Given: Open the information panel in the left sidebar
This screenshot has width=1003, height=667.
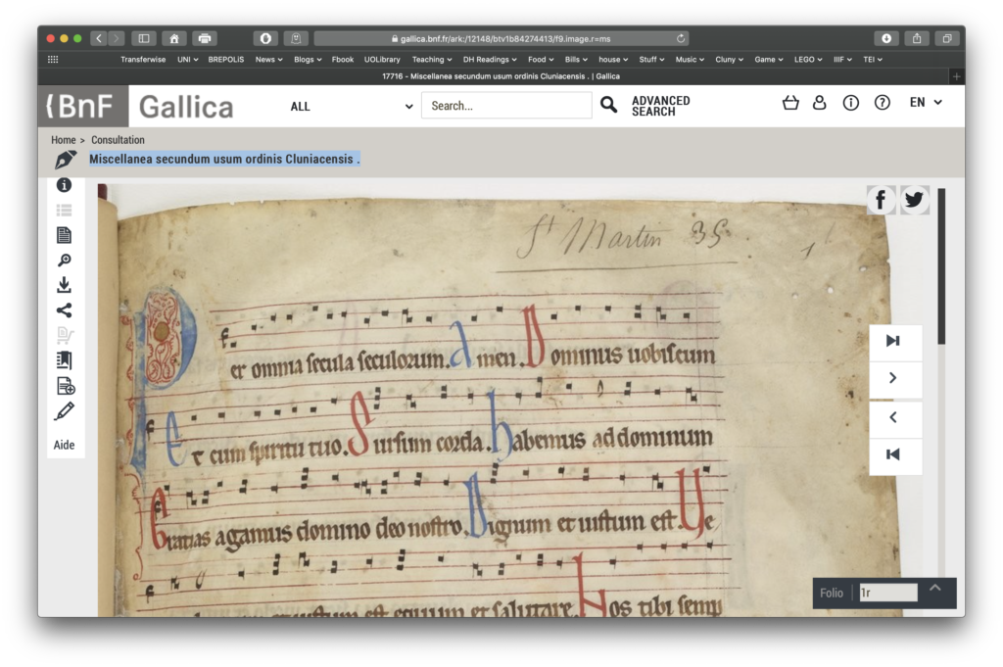Looking at the screenshot, I should point(64,184).
